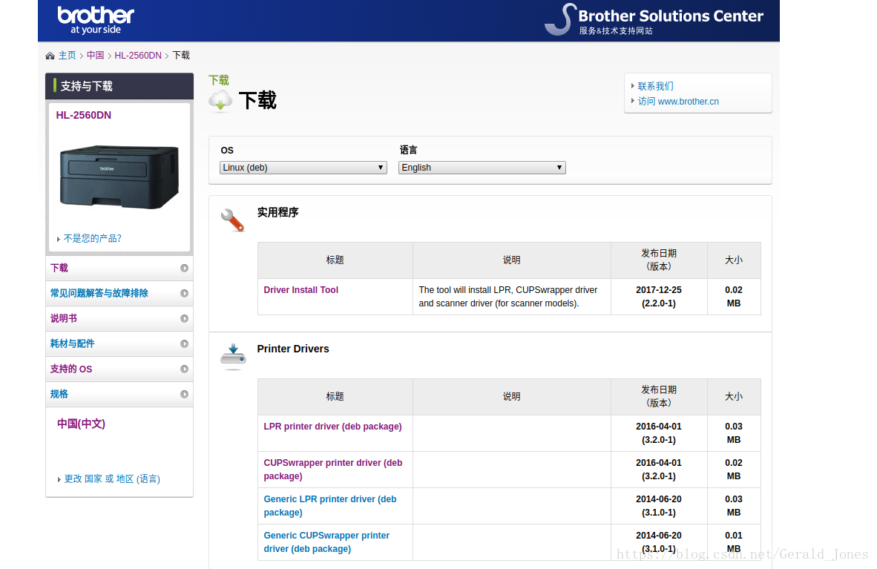Click 更改 国家 或 地区 (语言) link
877x569 pixels.
click(112, 479)
